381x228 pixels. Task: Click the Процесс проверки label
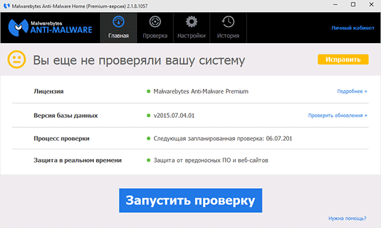(62, 139)
